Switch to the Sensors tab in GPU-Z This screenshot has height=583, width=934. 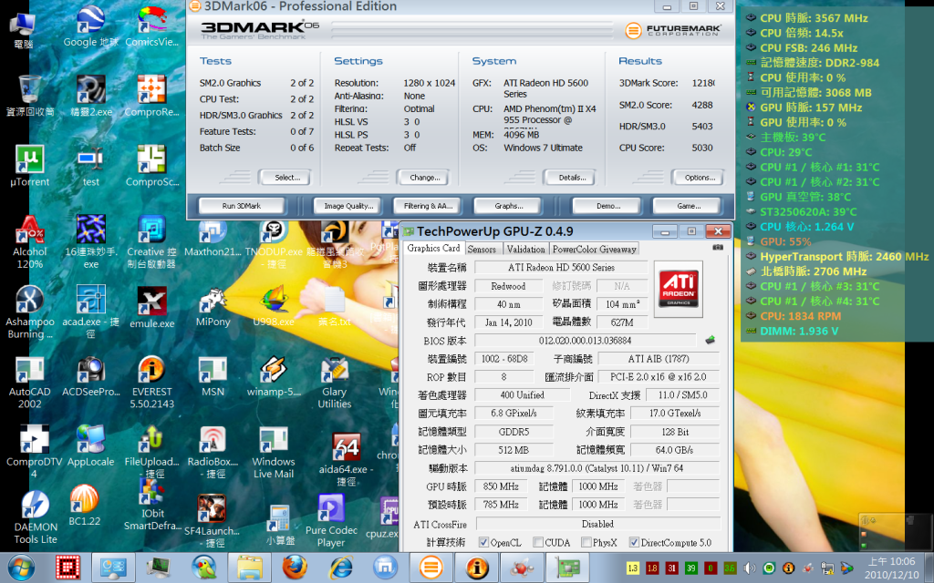click(482, 250)
